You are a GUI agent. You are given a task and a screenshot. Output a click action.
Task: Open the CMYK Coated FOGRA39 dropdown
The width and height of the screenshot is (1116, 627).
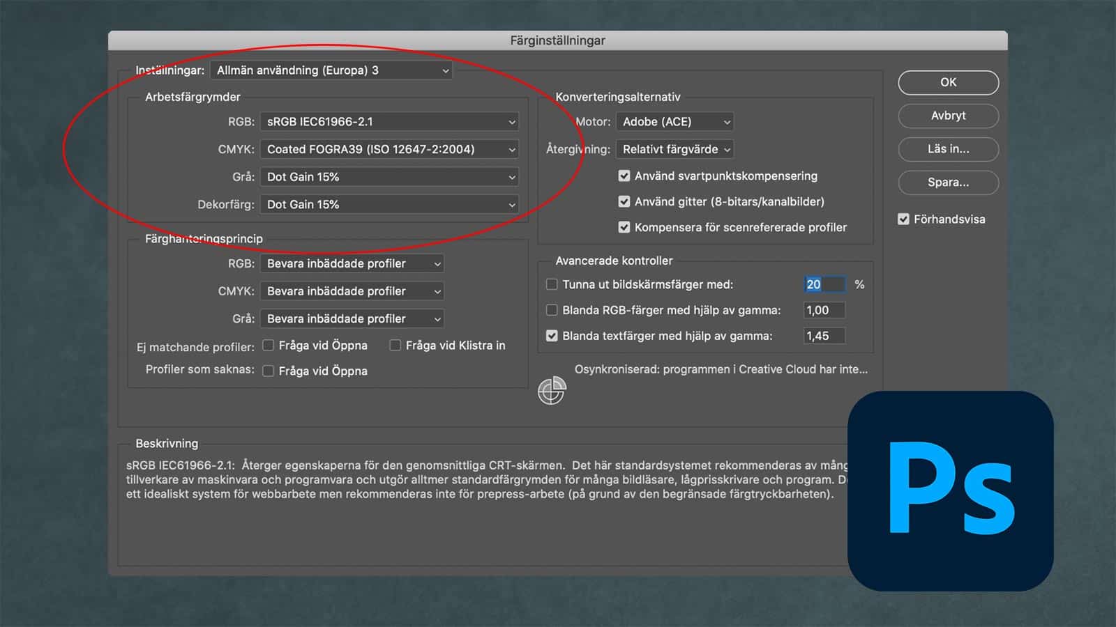pyautogui.click(x=390, y=149)
